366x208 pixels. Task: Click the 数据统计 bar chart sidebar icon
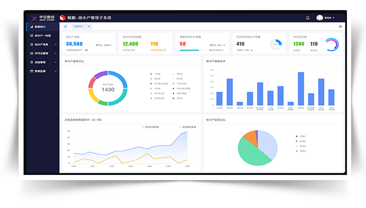[x=32, y=27]
